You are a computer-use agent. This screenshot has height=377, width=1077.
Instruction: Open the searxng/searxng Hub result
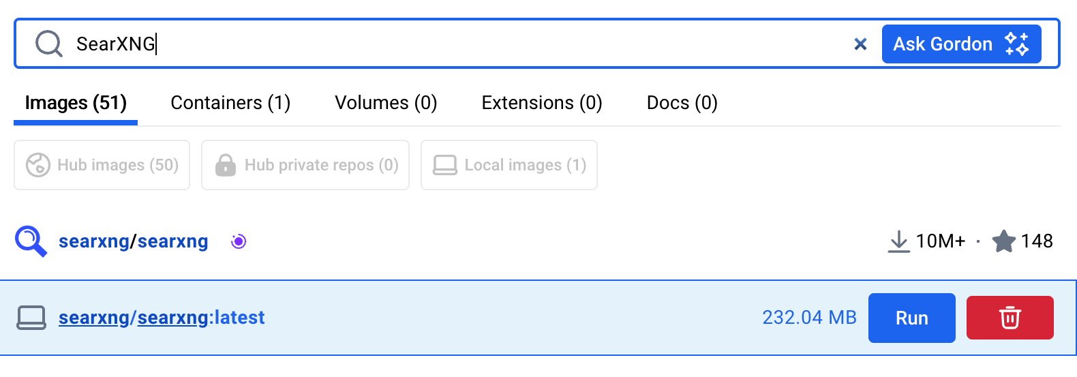pyautogui.click(x=134, y=241)
